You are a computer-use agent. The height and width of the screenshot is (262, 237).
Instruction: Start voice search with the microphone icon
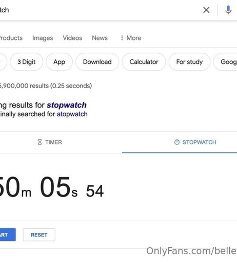pos(228,10)
